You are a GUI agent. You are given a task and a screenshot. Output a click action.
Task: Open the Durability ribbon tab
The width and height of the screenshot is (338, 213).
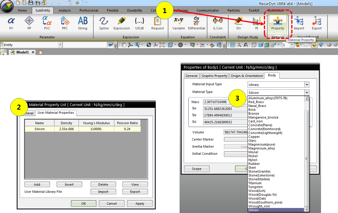(135, 10)
